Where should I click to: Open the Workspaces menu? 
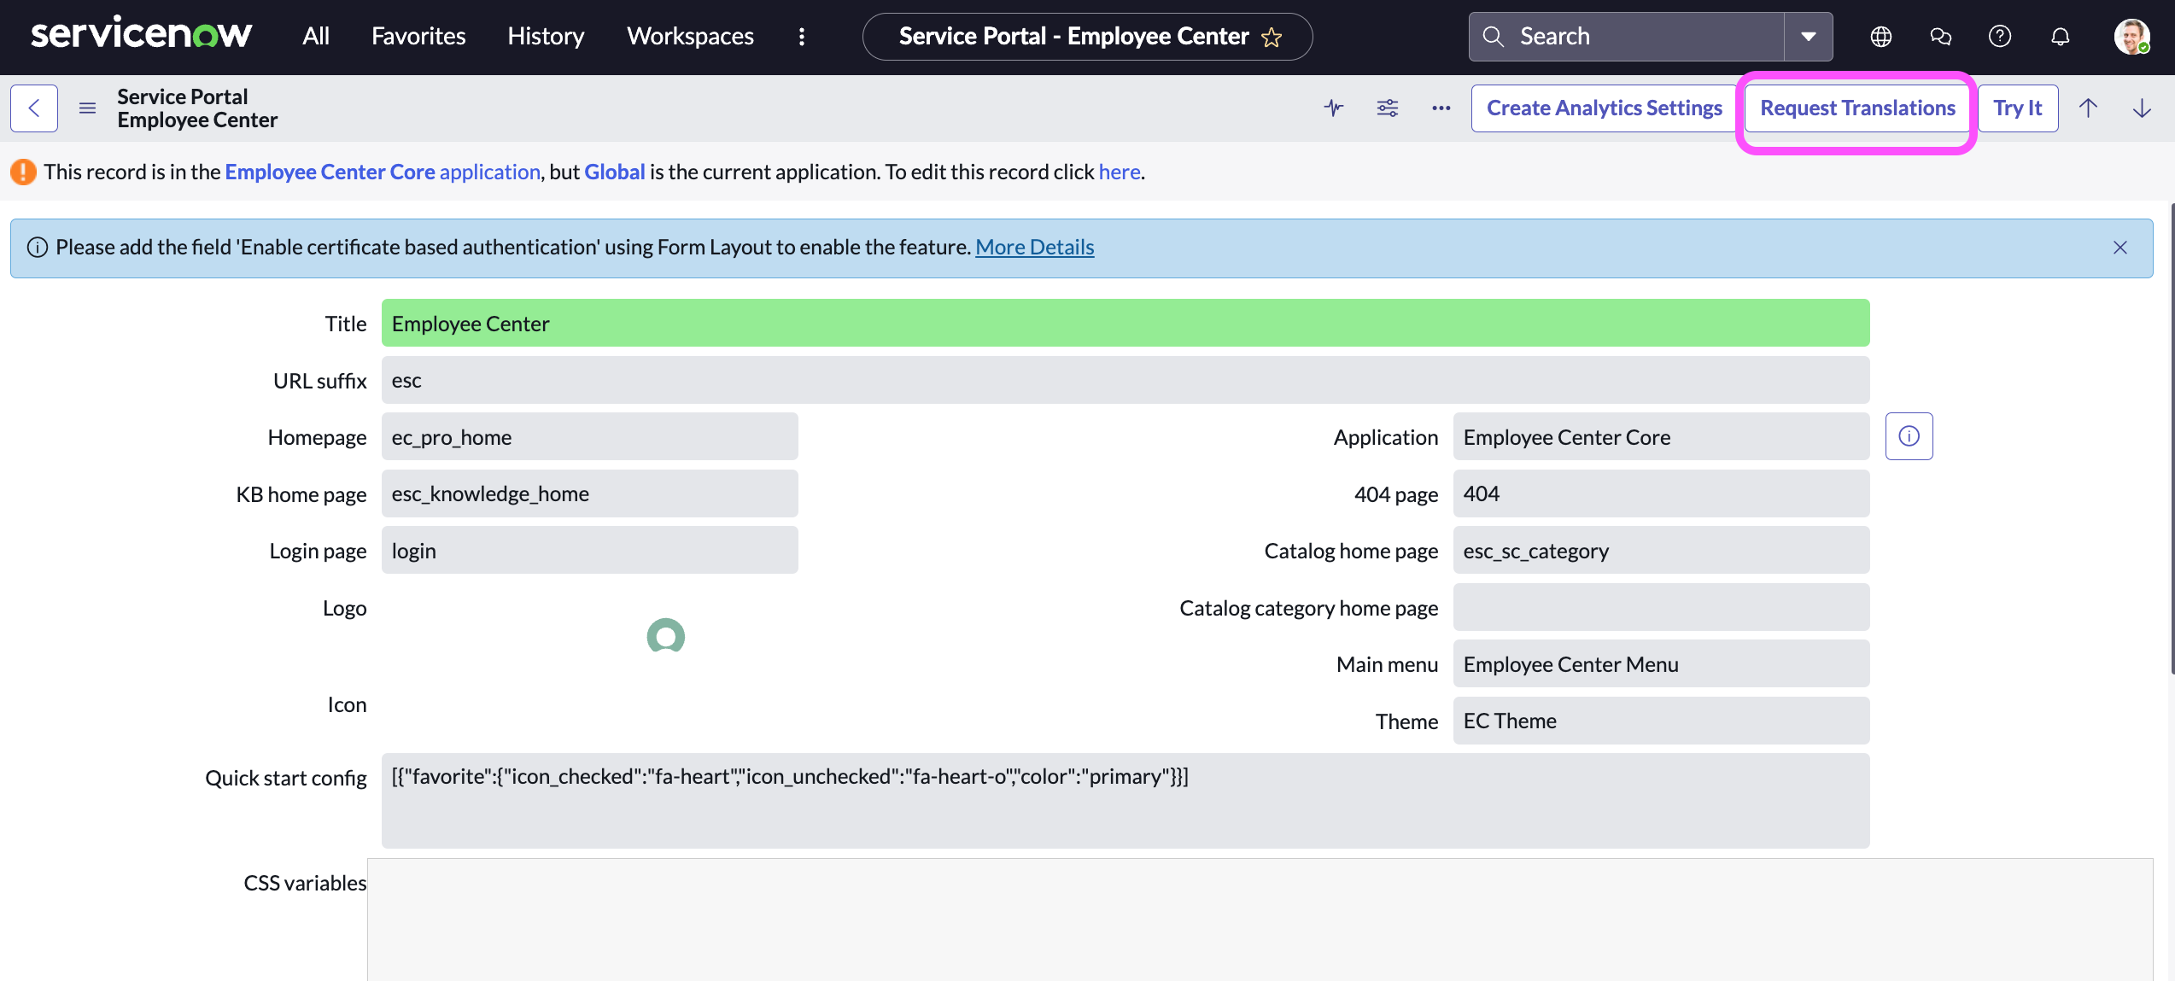[689, 36]
